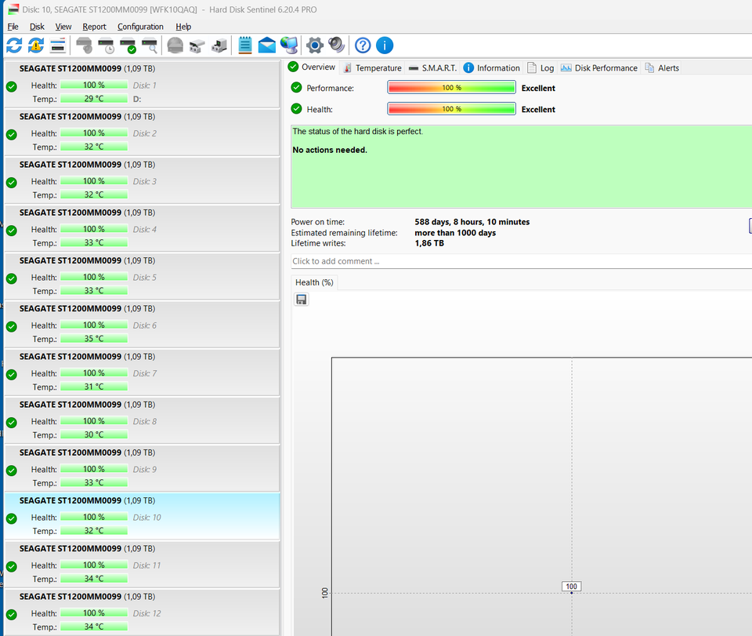752x636 pixels.
Task: Click the globe and monitor toolbar icon
Action: tap(289, 45)
